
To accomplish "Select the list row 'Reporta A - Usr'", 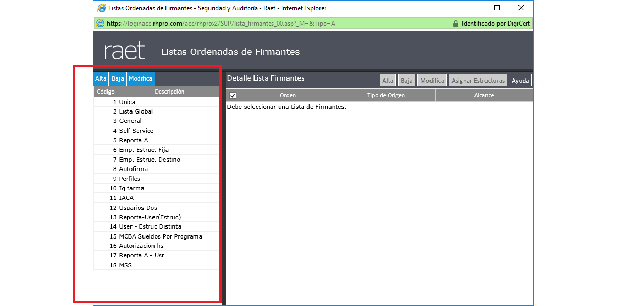I will coord(157,255).
